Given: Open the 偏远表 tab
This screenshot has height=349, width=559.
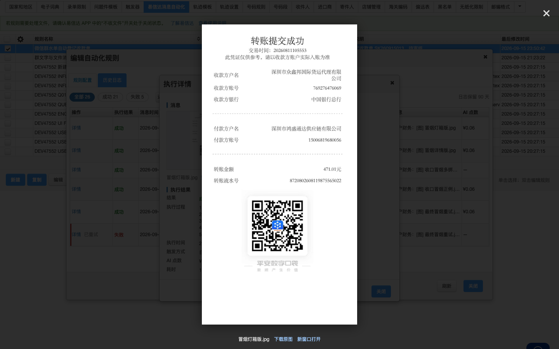Looking at the screenshot, I should pos(423,7).
